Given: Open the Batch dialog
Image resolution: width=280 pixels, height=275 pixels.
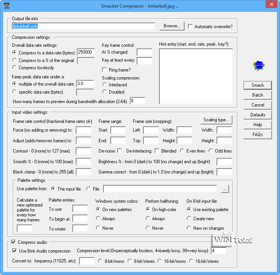Looking at the screenshot, I should coord(258,95).
